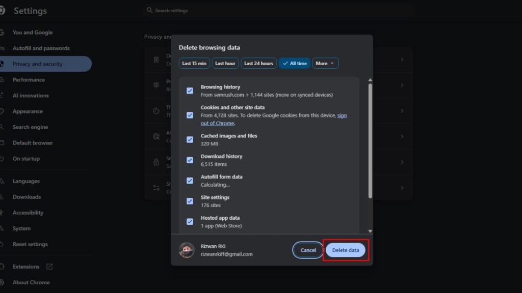Click the Privacy and security shield icon
This screenshot has width=522, height=293.
(2, 64)
